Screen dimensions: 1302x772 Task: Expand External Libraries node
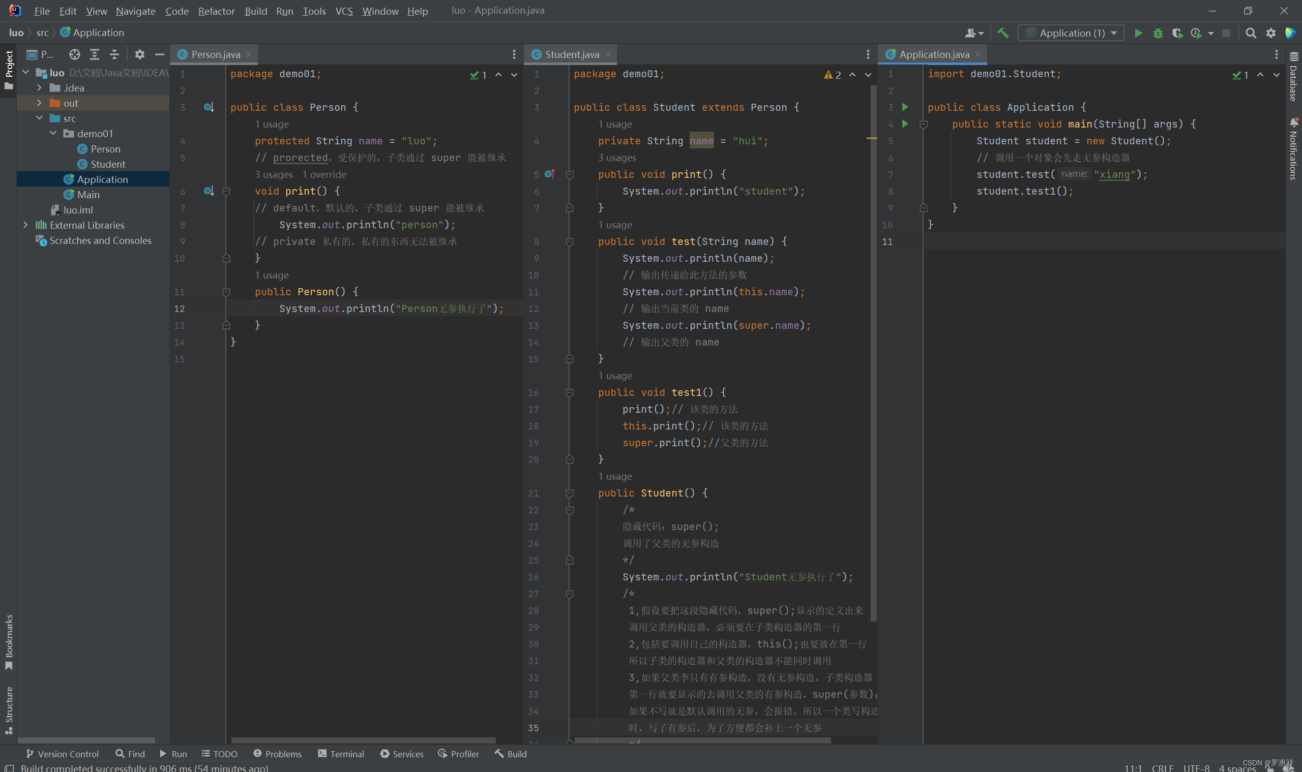tap(25, 225)
